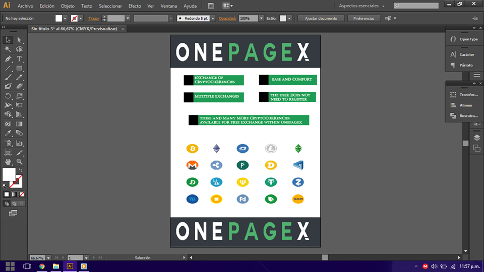
Task: Open the Párrafo panel
Action: click(462, 65)
